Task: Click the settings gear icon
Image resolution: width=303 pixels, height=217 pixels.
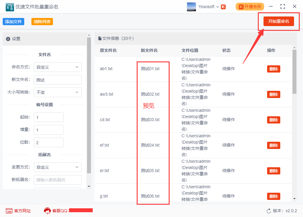Action: click(8, 39)
